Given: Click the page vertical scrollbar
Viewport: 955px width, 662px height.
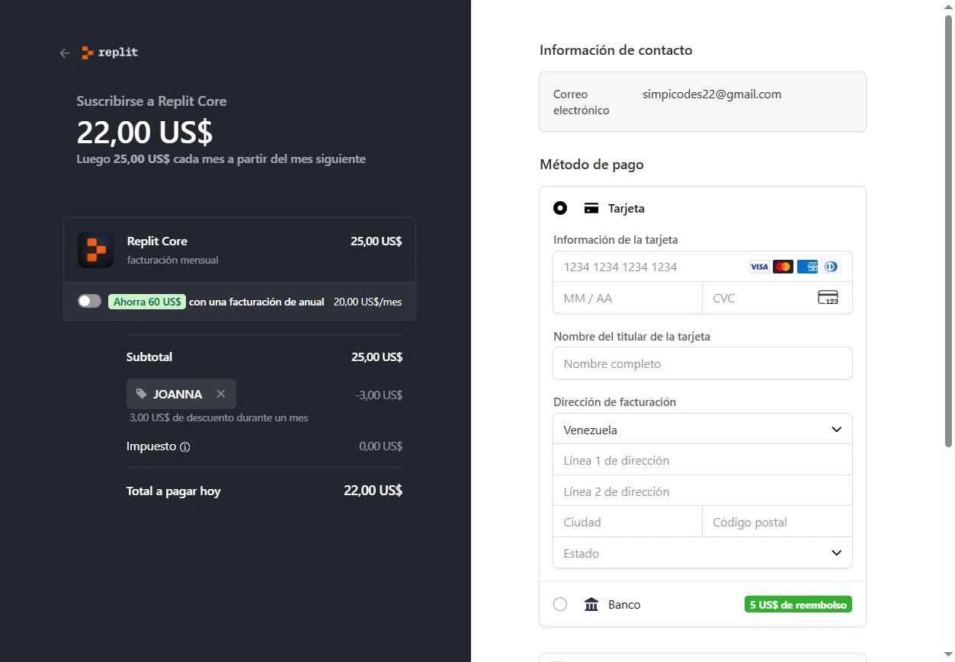Looking at the screenshot, I should tap(949, 229).
